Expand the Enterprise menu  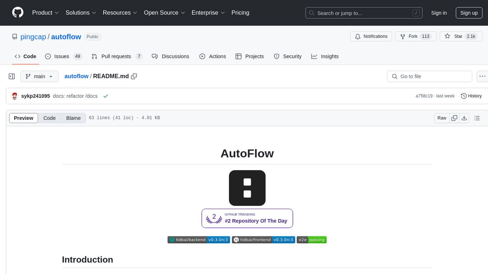pyautogui.click(x=208, y=13)
